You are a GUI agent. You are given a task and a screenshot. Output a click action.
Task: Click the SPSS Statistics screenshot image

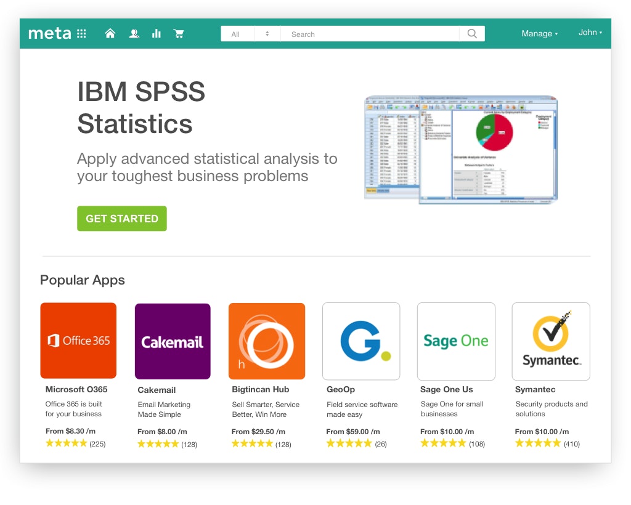point(461,150)
